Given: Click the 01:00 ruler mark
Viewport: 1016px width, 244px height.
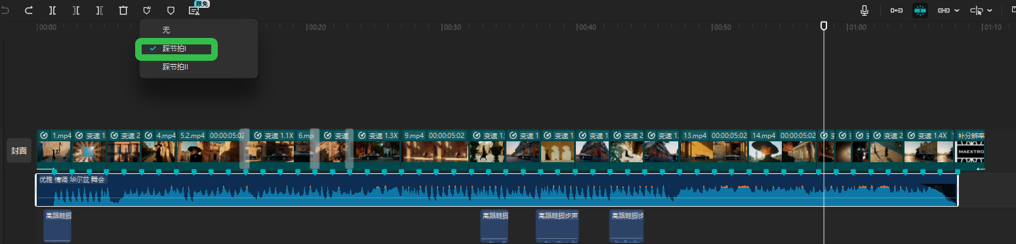Looking at the screenshot, I should click(856, 27).
